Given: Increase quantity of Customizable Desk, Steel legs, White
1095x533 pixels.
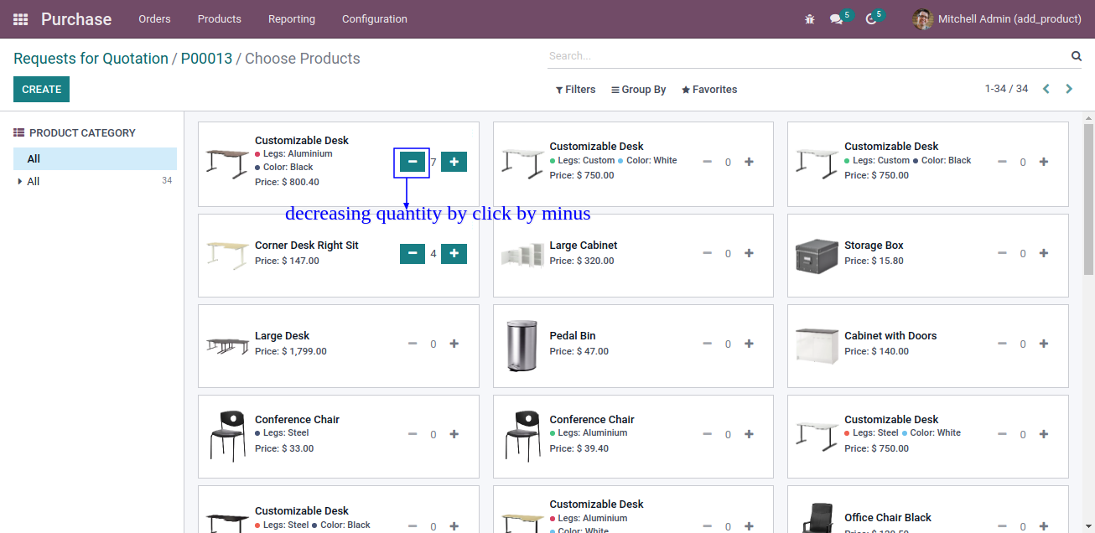Looking at the screenshot, I should (x=1044, y=434).
